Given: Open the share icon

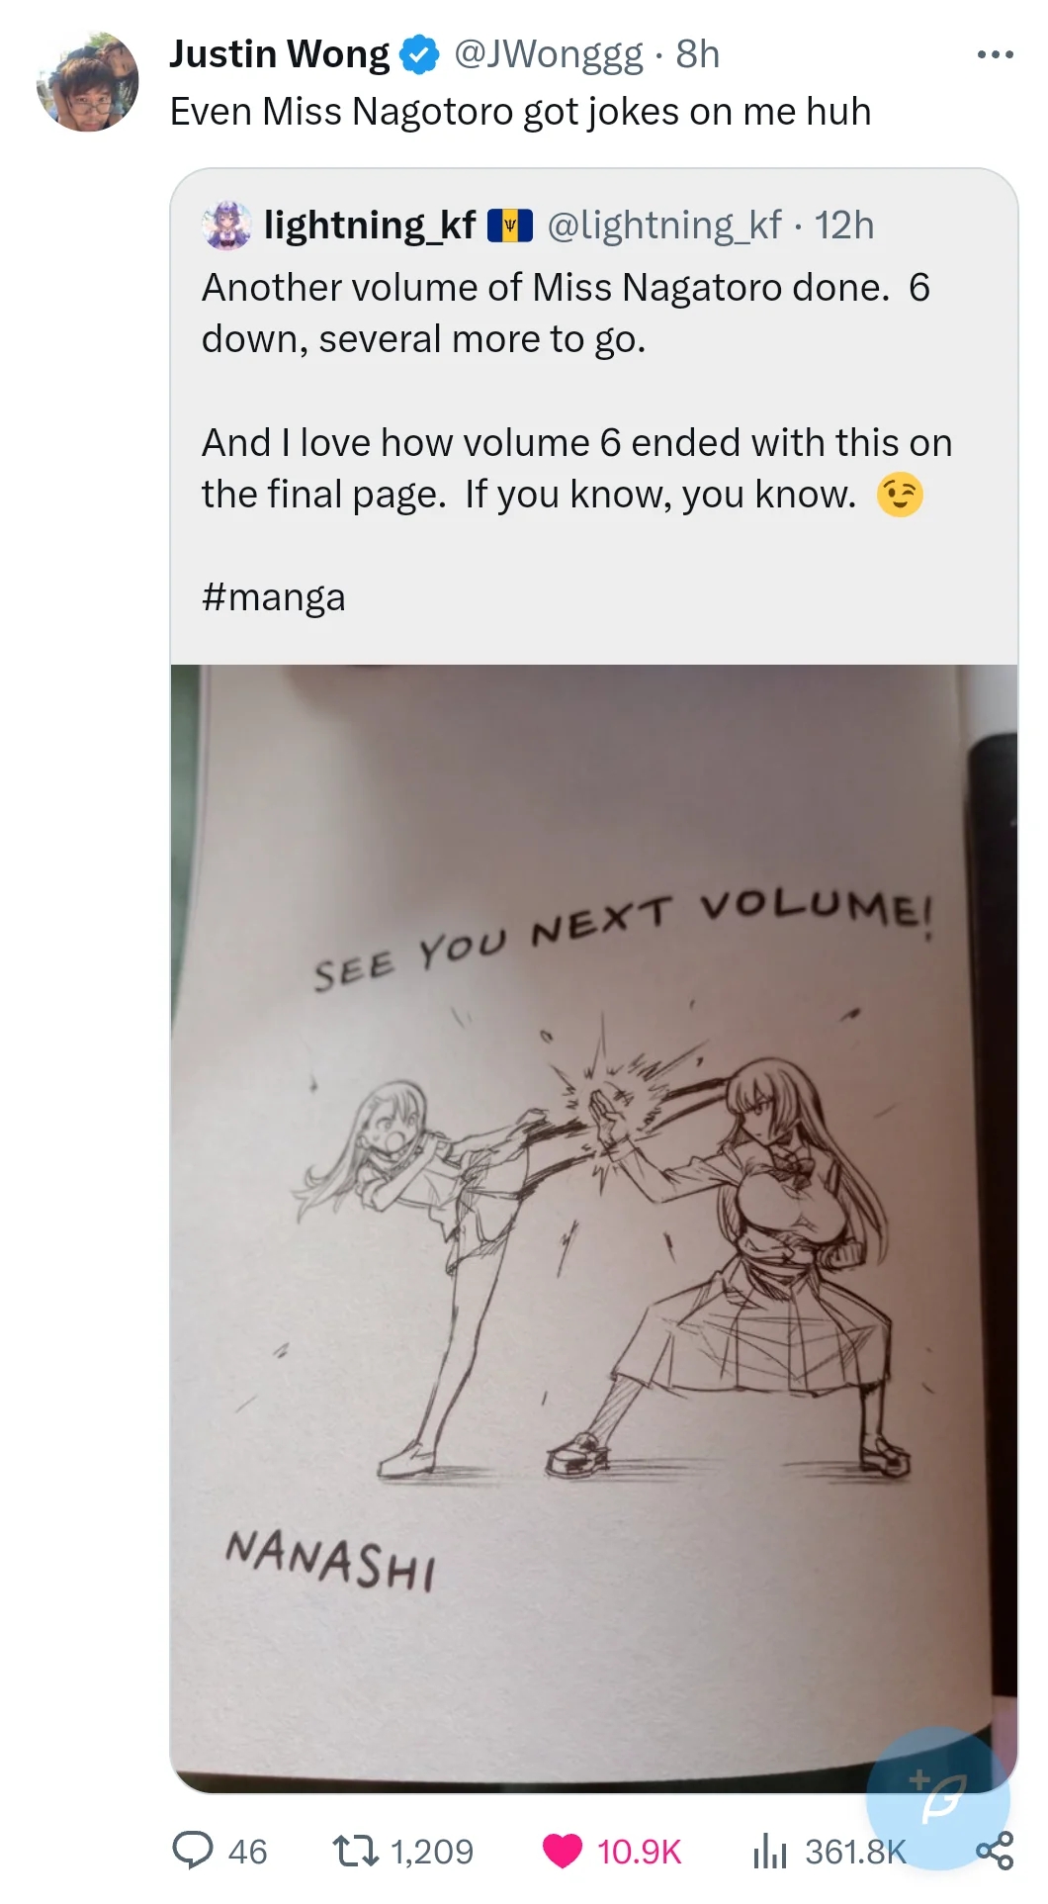Looking at the screenshot, I should pyautogui.click(x=995, y=1851).
